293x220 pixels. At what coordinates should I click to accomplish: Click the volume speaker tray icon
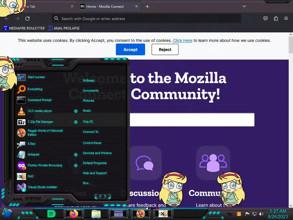click(261, 214)
